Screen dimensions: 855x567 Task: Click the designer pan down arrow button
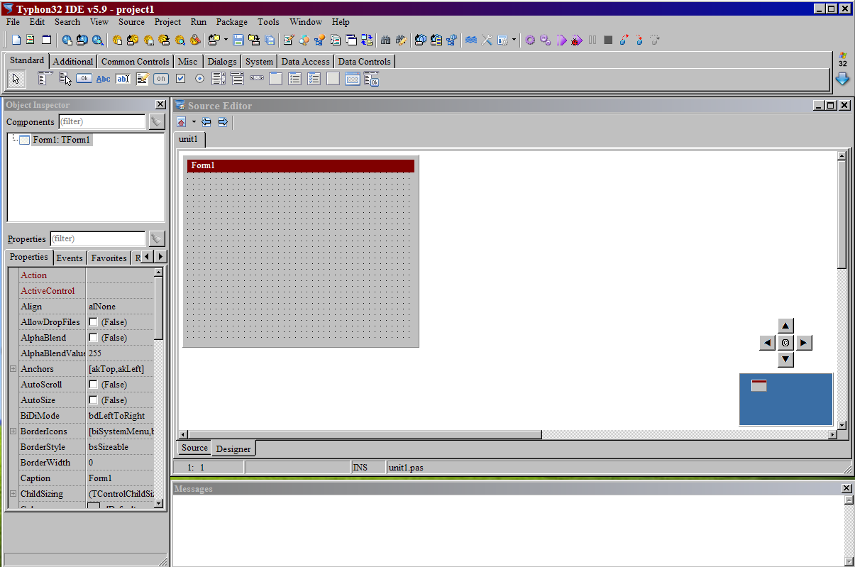[785, 360]
